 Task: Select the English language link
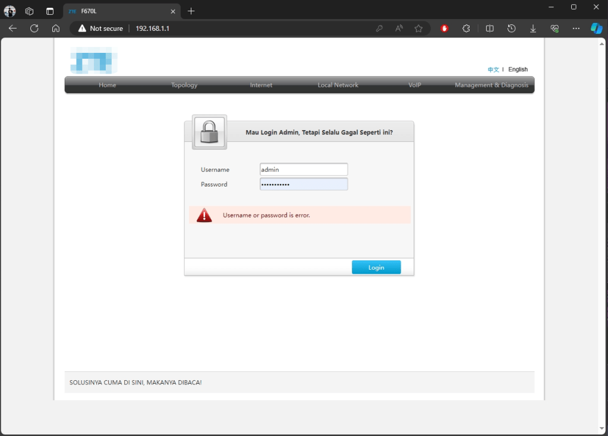518,69
